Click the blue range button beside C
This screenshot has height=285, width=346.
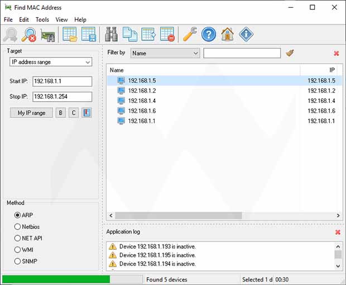(x=86, y=113)
